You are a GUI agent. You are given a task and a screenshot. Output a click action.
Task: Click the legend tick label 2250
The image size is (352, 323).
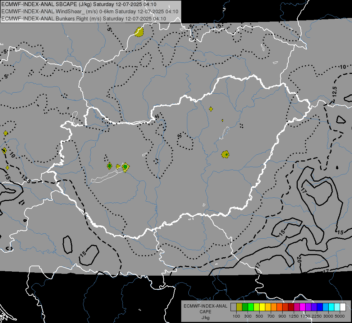(317, 316)
